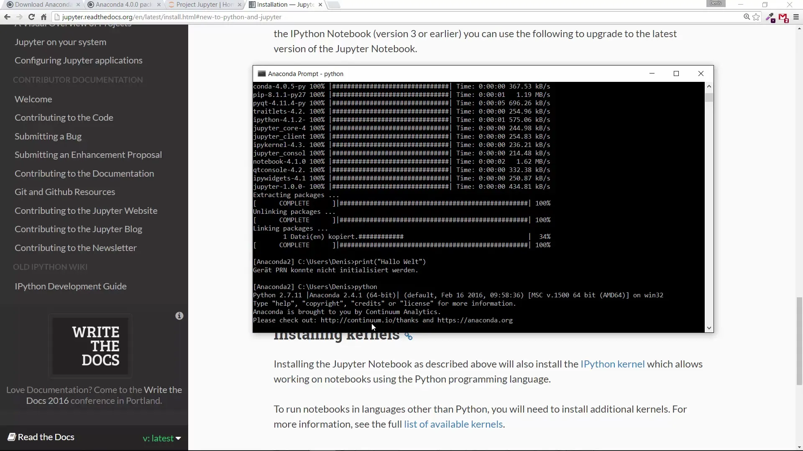Open the list of available kernels link
The height and width of the screenshot is (451, 803).
(453, 424)
